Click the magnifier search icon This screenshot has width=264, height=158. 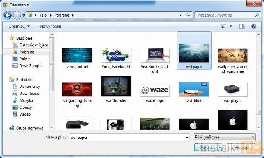click(x=257, y=15)
